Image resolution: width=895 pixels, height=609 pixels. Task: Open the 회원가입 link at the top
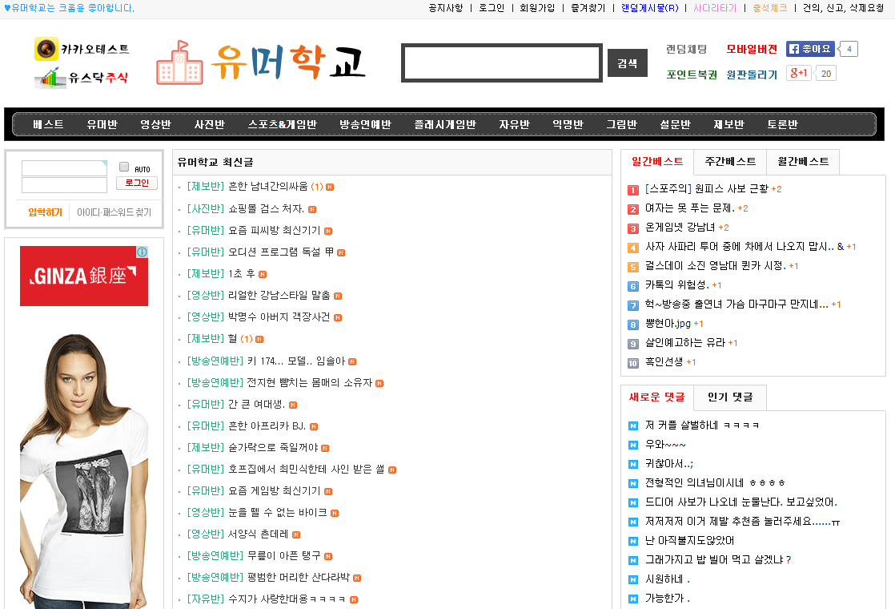pos(536,8)
